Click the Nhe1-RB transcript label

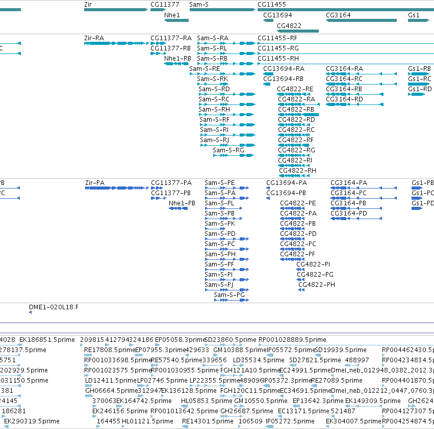tap(177, 59)
